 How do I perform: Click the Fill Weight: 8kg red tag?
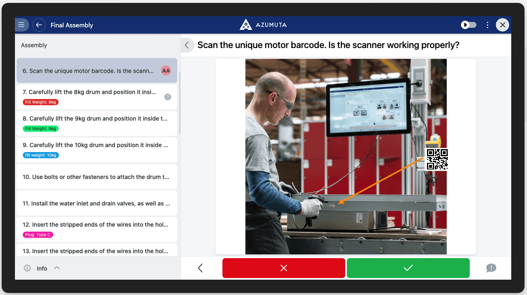41,102
